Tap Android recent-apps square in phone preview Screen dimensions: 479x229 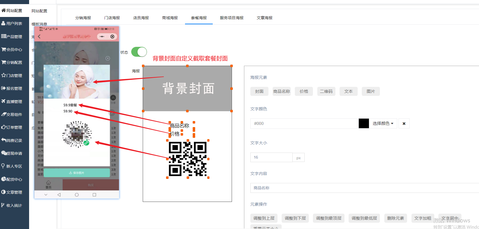click(x=94, y=195)
